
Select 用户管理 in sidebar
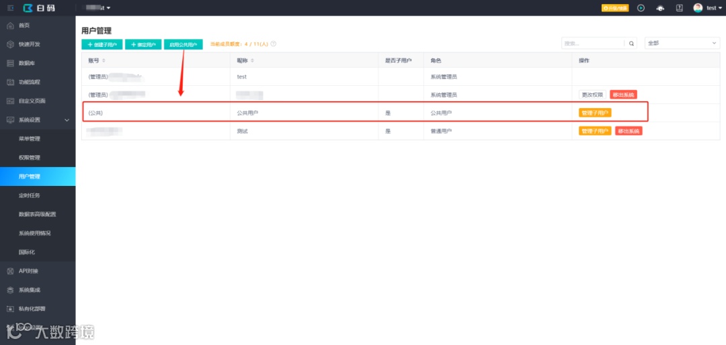click(x=38, y=177)
